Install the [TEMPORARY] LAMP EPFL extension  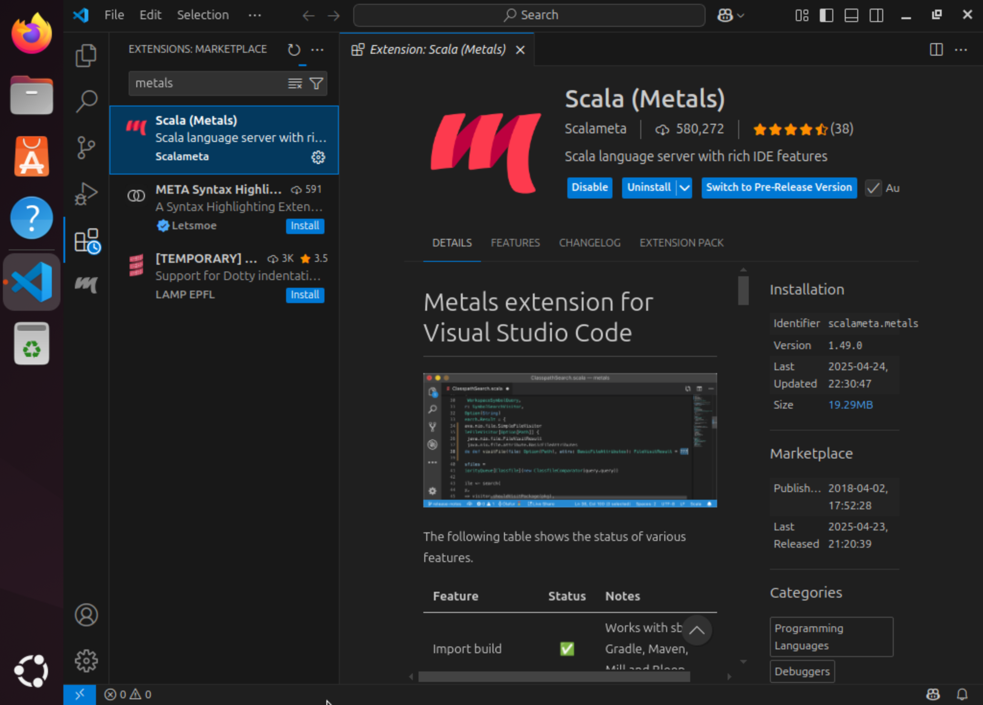305,295
